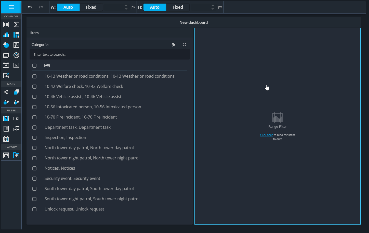
Task: Focus the 'Enter text to search...' field
Action: pos(110,54)
